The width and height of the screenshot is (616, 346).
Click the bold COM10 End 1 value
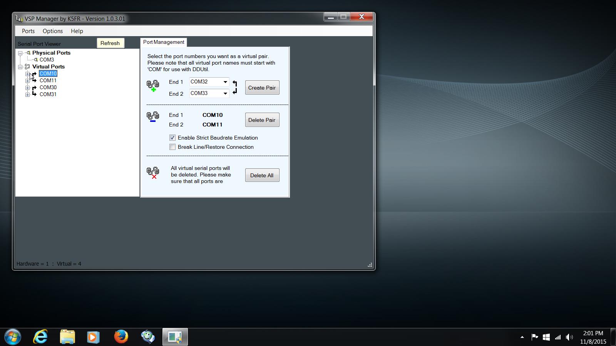point(213,115)
